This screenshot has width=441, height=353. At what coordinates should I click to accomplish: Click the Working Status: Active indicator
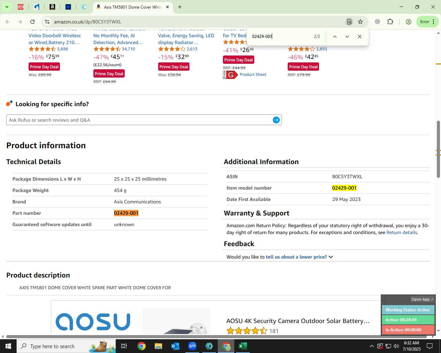tap(408, 310)
